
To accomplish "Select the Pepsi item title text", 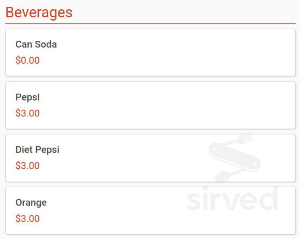I will tap(27, 97).
